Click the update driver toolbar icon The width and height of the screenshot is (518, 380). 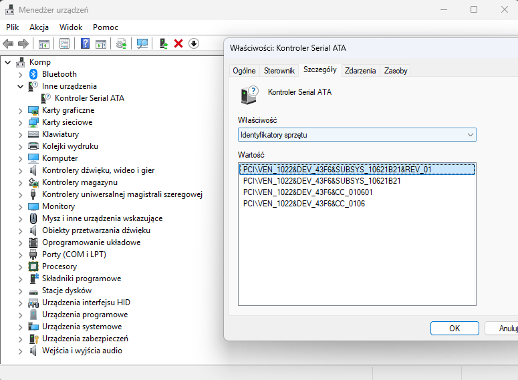click(x=121, y=43)
